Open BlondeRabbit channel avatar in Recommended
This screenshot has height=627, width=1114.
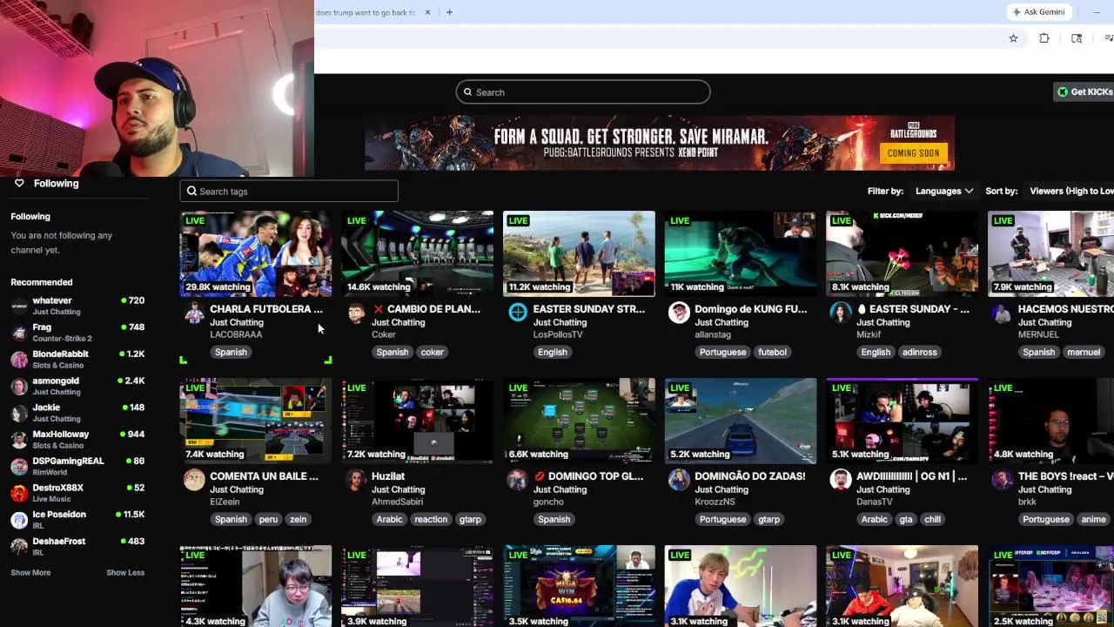pos(19,360)
